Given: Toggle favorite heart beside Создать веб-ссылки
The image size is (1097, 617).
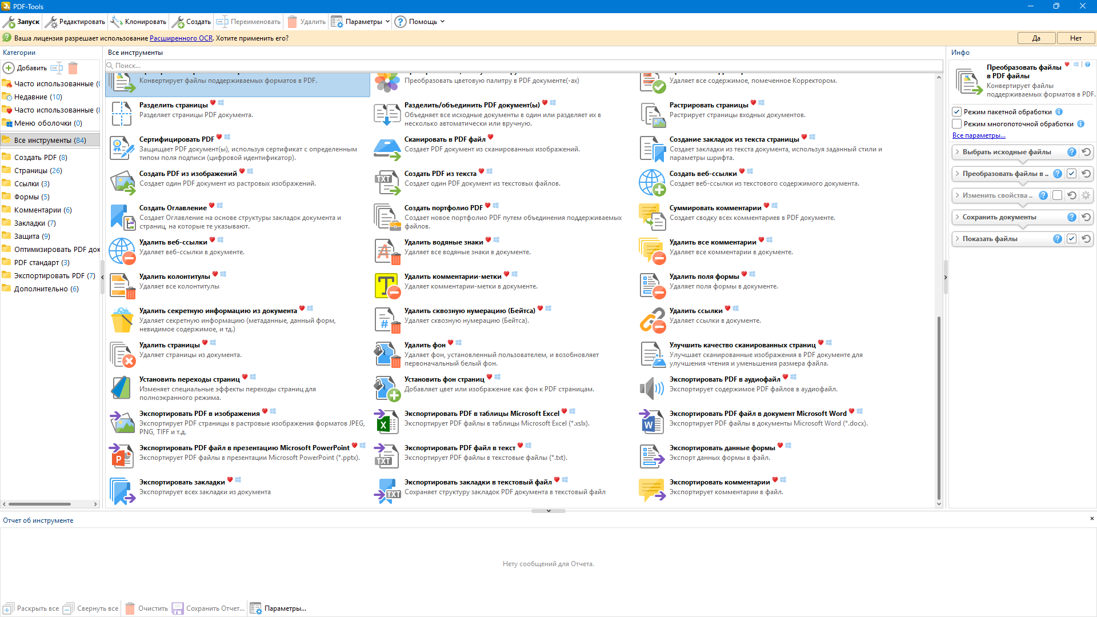Looking at the screenshot, I should 742,171.
